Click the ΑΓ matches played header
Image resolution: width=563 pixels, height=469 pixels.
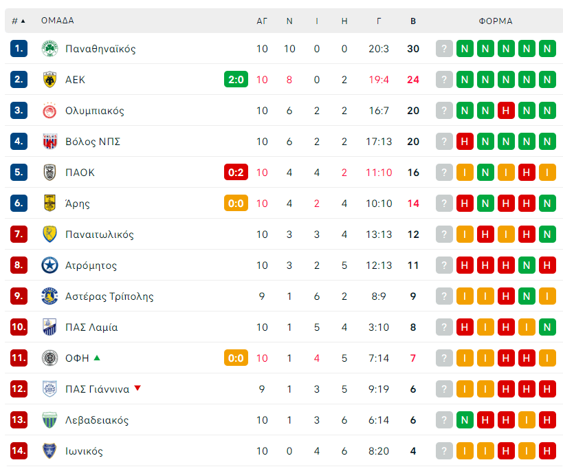[262, 21]
